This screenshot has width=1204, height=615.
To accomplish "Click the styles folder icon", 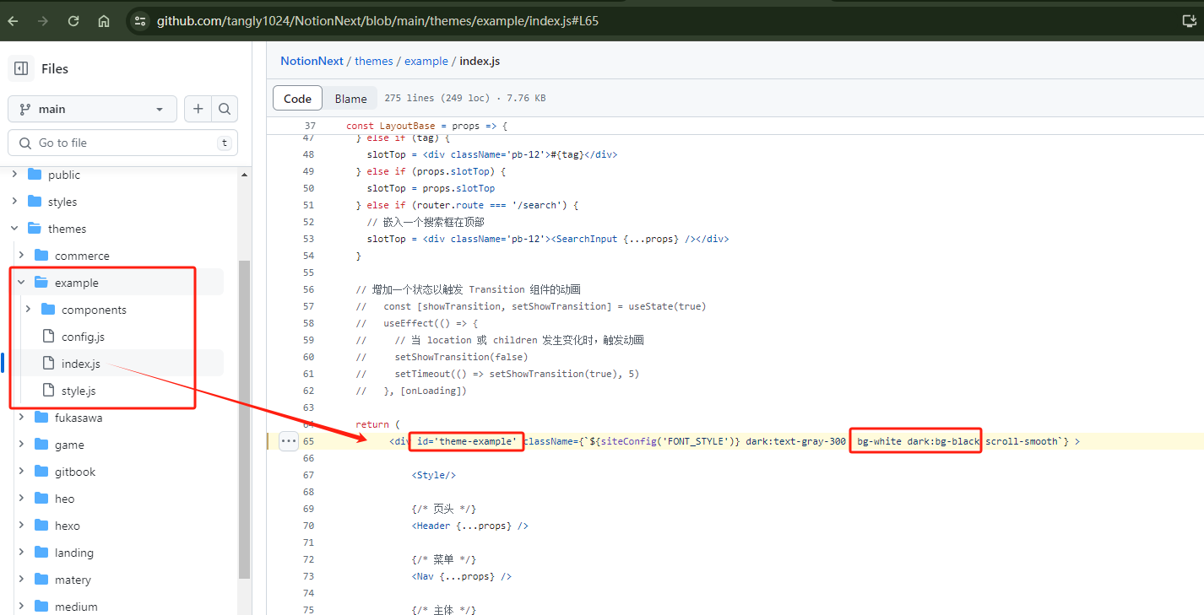I will [x=35, y=202].
